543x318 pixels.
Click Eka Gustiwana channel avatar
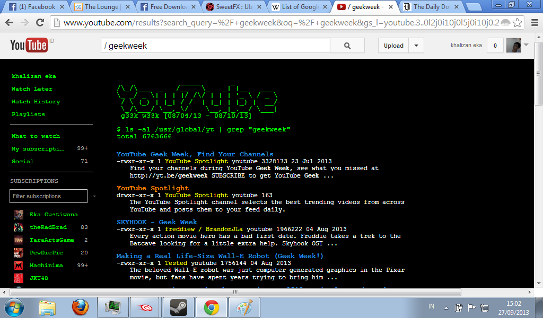point(19,215)
